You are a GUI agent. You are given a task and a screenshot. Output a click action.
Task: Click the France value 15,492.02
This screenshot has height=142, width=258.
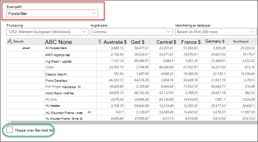[x=190, y=112]
